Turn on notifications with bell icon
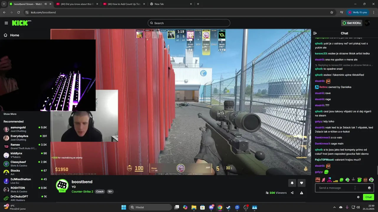Image resolution: width=378 pixels, height=212 pixels. click(x=292, y=183)
